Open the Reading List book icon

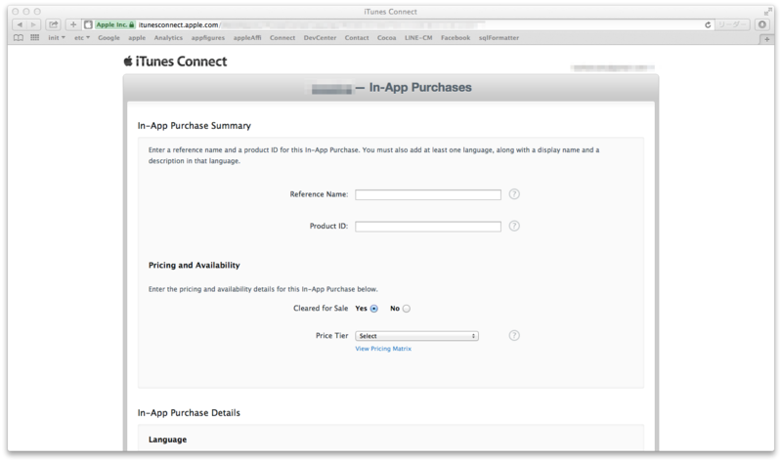(x=19, y=38)
